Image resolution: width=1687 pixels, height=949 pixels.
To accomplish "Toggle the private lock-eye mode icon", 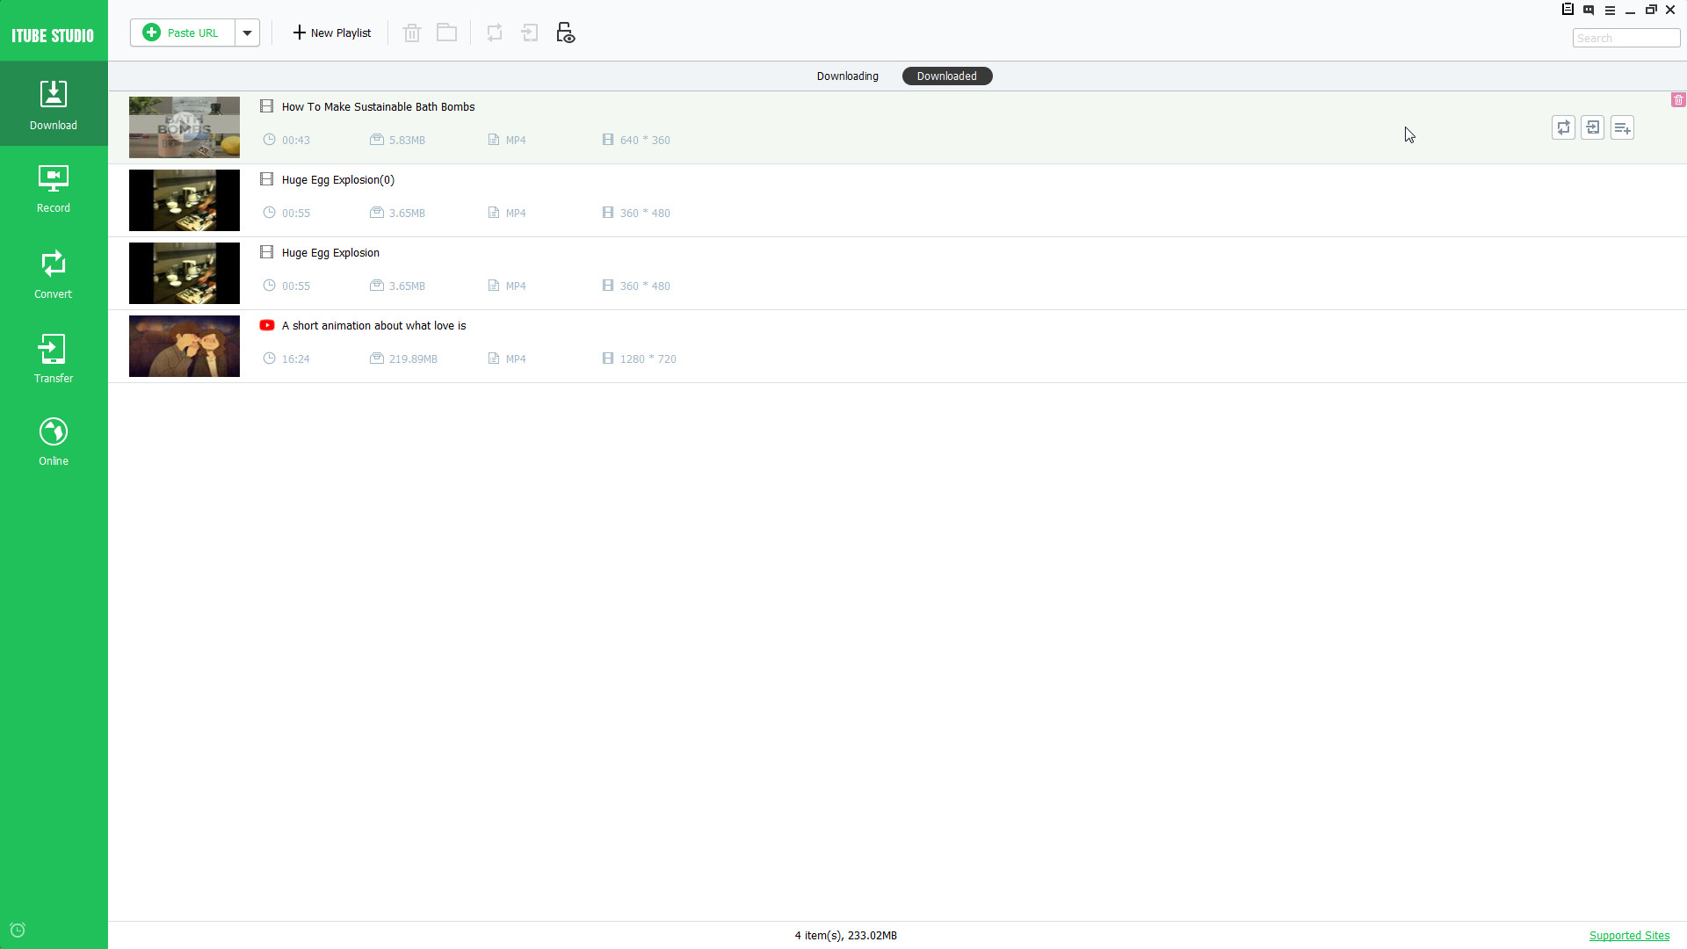I will [565, 33].
